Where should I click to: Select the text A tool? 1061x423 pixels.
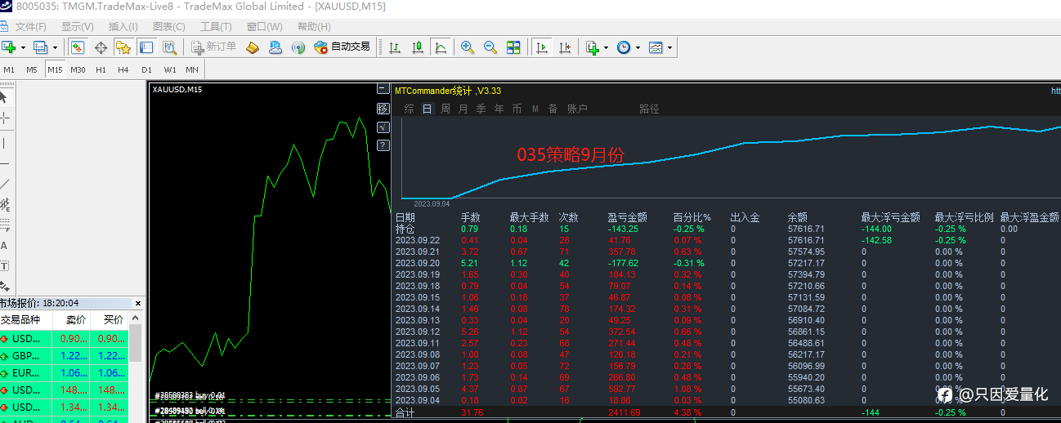(4, 246)
